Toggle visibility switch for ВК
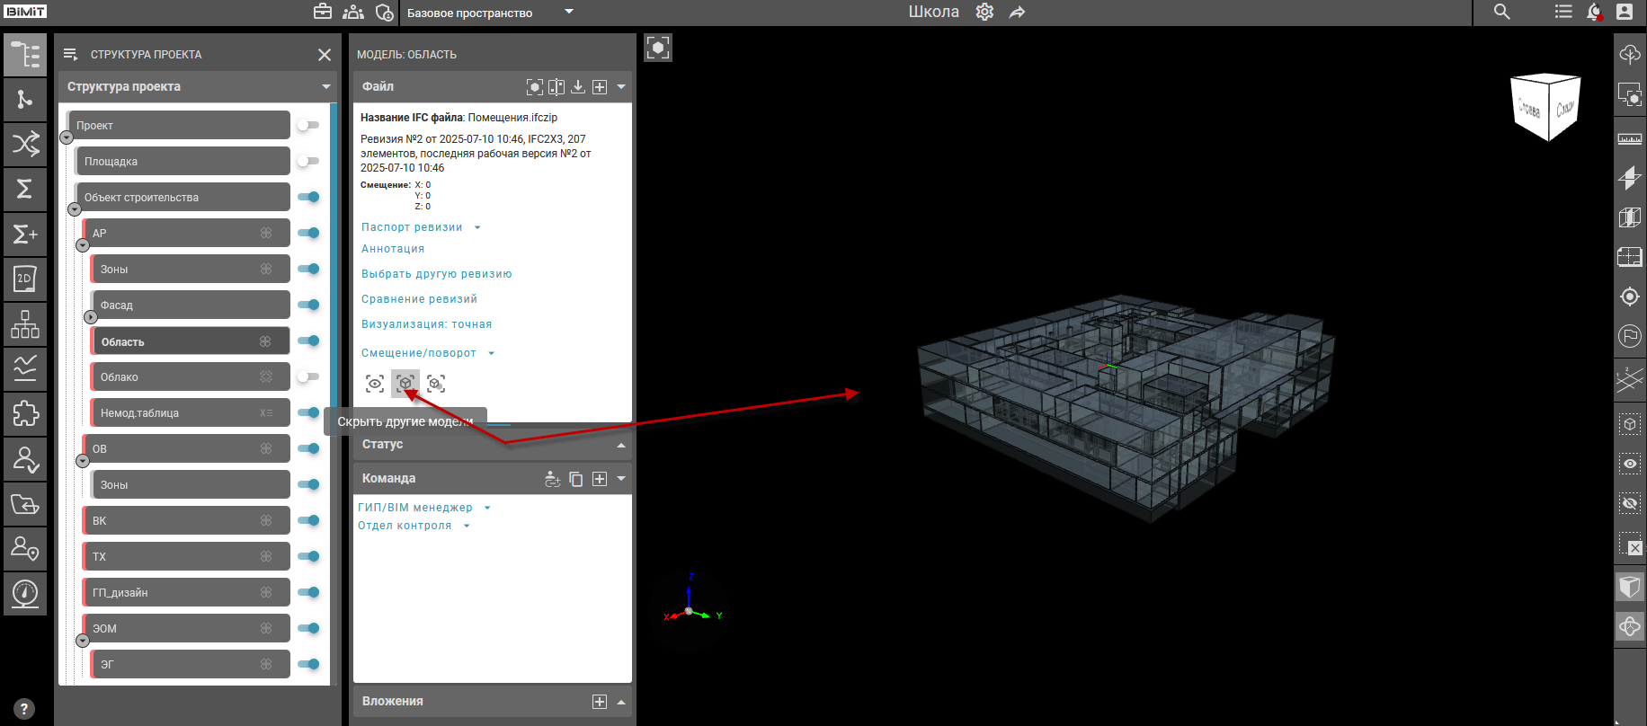Viewport: 1647px width, 726px height. [308, 520]
